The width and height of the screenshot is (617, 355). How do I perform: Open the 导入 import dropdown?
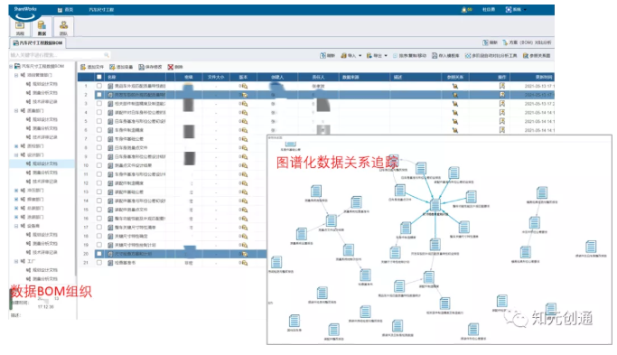[351, 55]
